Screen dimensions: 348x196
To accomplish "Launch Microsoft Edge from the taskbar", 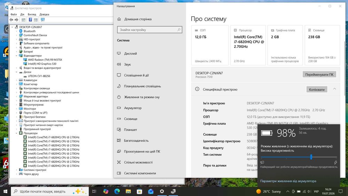I will point(117,191).
